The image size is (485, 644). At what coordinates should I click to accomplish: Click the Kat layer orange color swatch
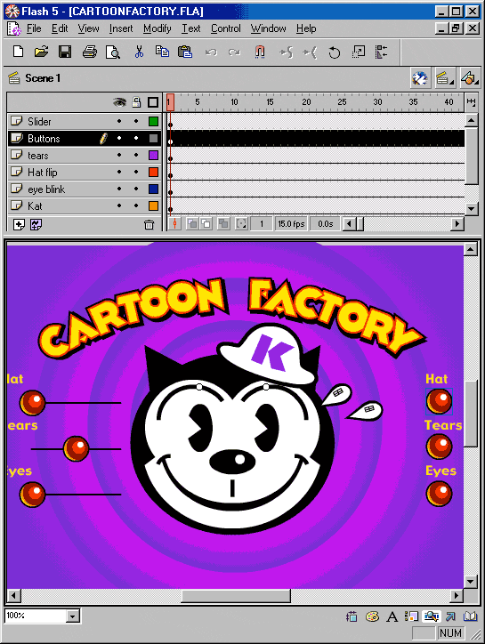point(153,205)
